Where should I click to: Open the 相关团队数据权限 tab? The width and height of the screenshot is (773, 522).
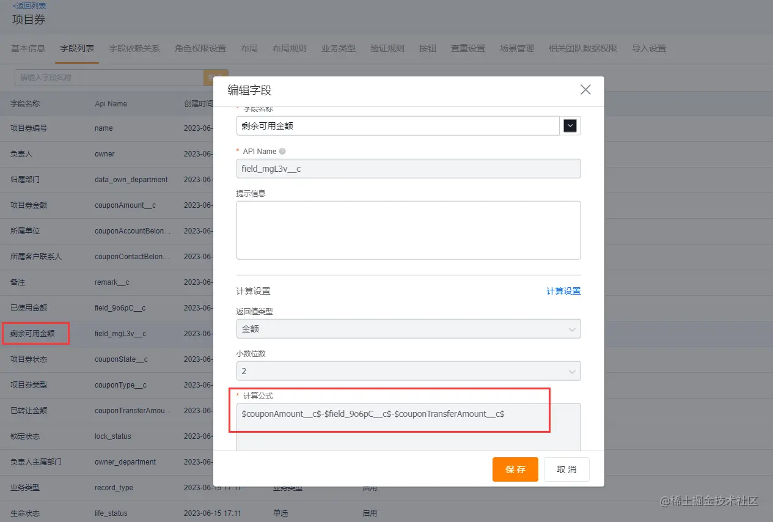point(583,48)
